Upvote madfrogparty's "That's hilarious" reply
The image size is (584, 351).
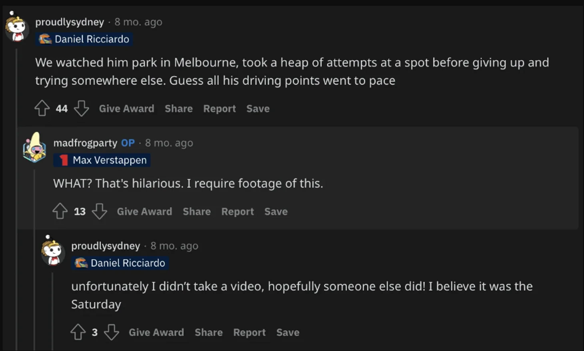tap(60, 211)
